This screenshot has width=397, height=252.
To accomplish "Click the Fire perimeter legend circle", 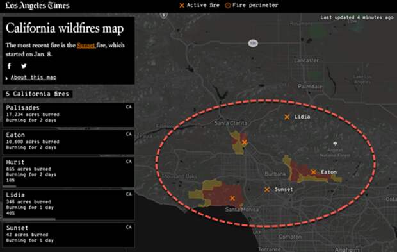I will click(x=227, y=5).
